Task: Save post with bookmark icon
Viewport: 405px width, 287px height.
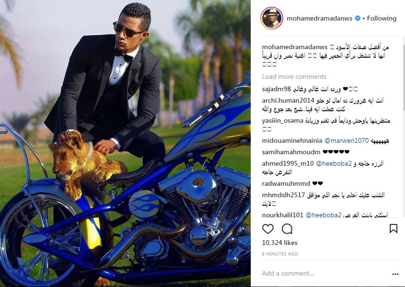Action: (x=394, y=229)
